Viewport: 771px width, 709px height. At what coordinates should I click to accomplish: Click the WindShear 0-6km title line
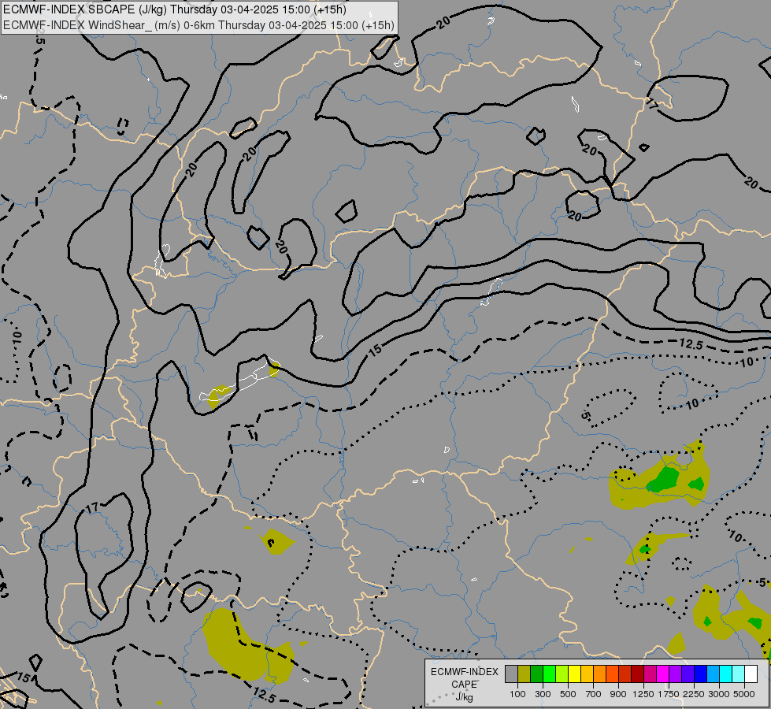198,25
